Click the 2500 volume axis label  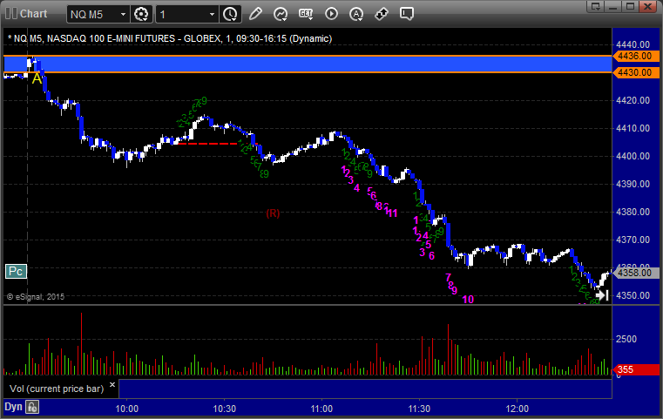[626, 340]
